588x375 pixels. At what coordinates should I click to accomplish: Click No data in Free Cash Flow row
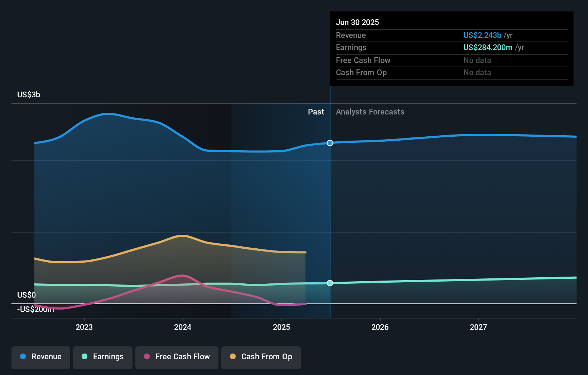point(477,60)
